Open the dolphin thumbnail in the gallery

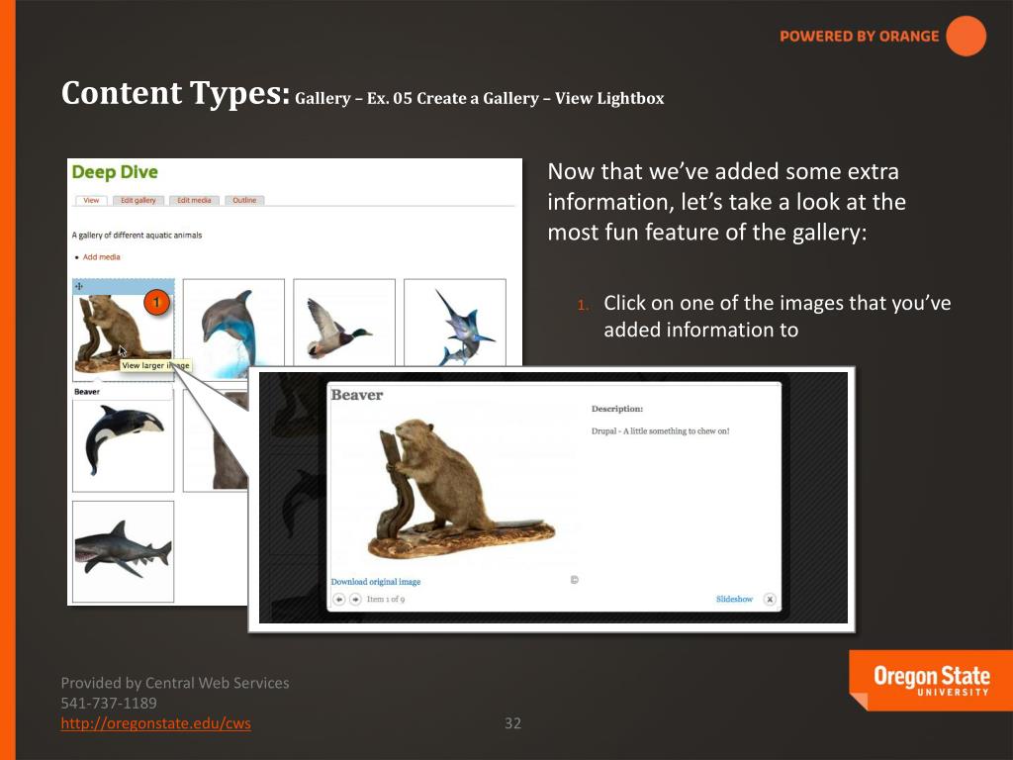click(x=233, y=329)
